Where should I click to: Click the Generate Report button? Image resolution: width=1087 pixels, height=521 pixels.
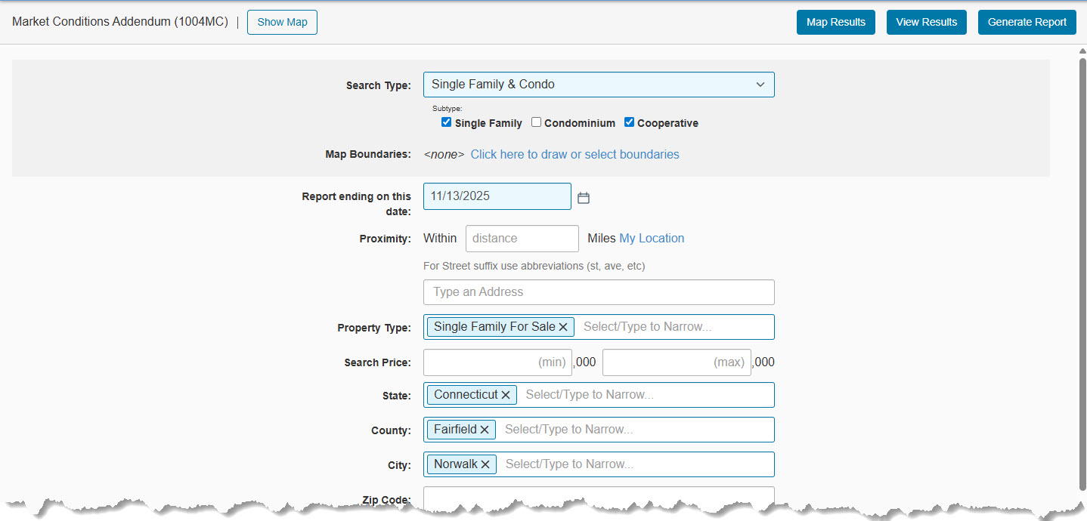pyautogui.click(x=1027, y=22)
